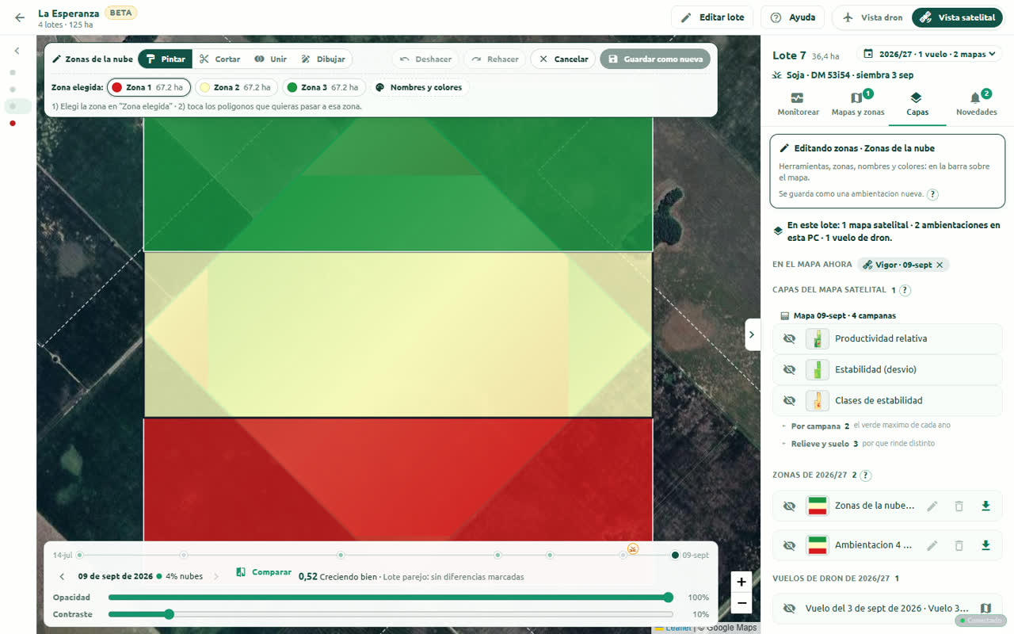The width and height of the screenshot is (1014, 634).
Task: Toggle visibility of Productividad relativa layer
Action: pyautogui.click(x=788, y=338)
